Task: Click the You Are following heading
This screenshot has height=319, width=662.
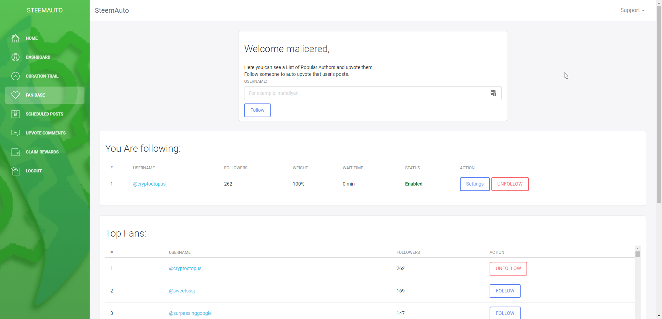Action: click(143, 149)
